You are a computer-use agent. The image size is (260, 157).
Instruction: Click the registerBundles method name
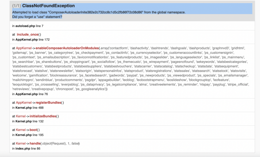(x=48, y=103)
